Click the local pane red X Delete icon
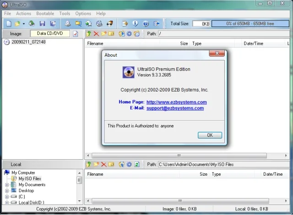Viewport: 293px width, 215px height. (x=104, y=164)
